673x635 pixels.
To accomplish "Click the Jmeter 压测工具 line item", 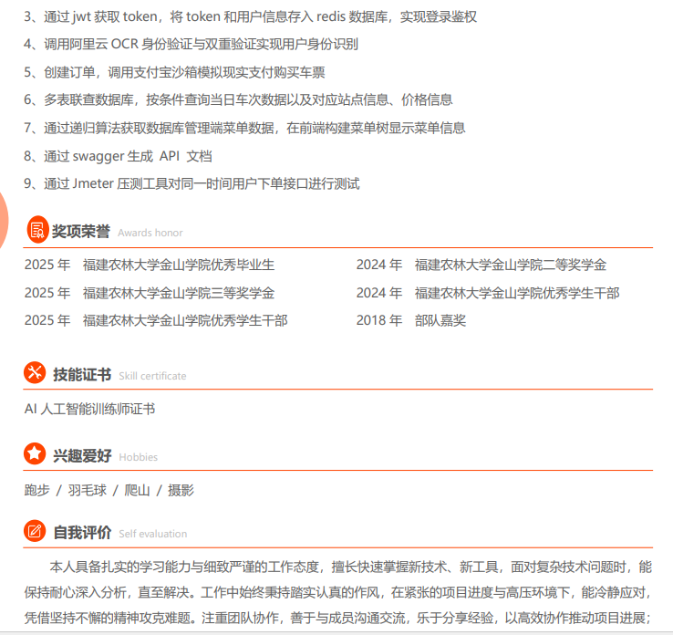I will click(192, 183).
